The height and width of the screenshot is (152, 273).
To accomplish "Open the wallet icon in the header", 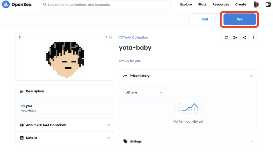I will (268, 4).
